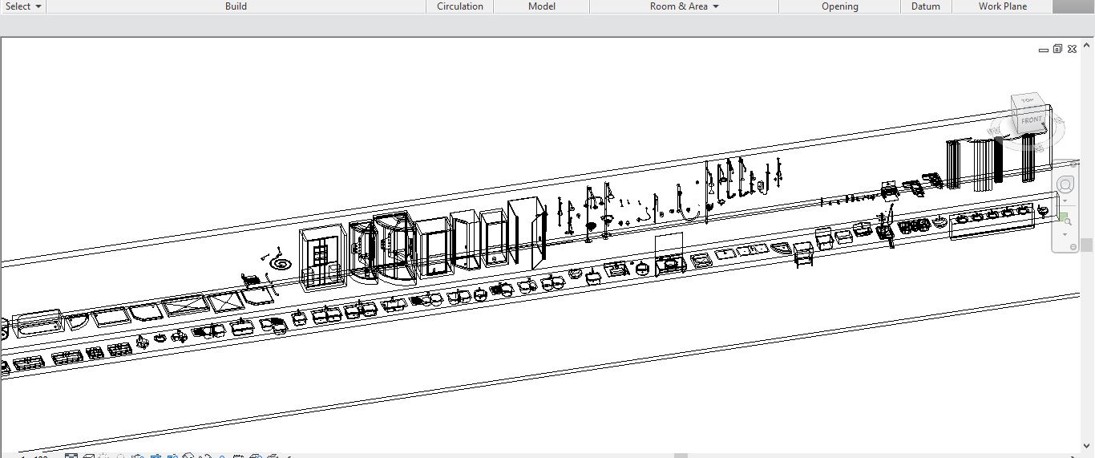Click the Datum panel label

click(925, 6)
